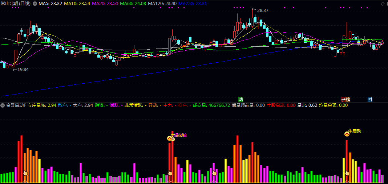
Task: Click the money bag icon beside the pink 牛启动单 label
Action: pyautogui.click(x=173, y=139)
